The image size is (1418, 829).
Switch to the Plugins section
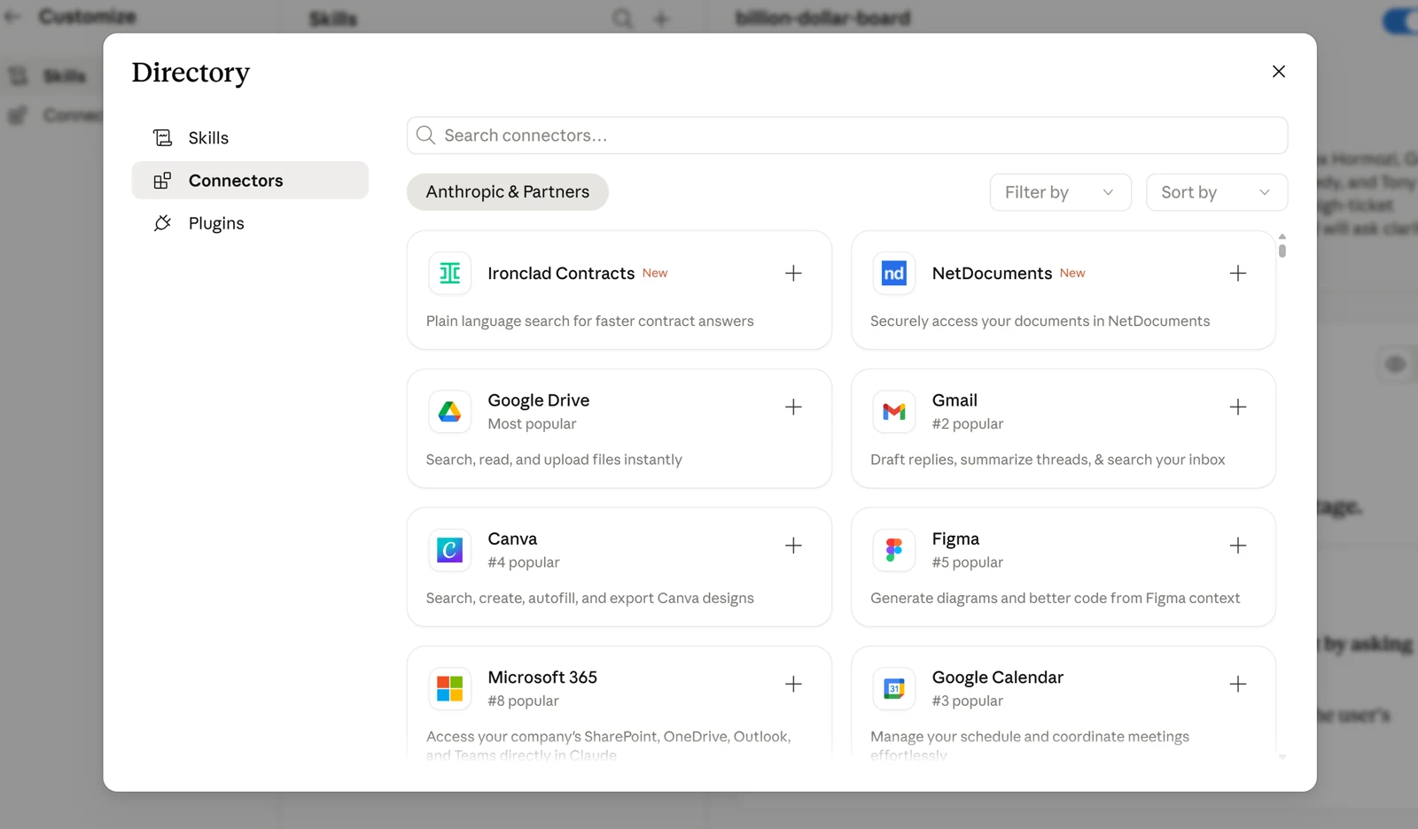pos(250,223)
